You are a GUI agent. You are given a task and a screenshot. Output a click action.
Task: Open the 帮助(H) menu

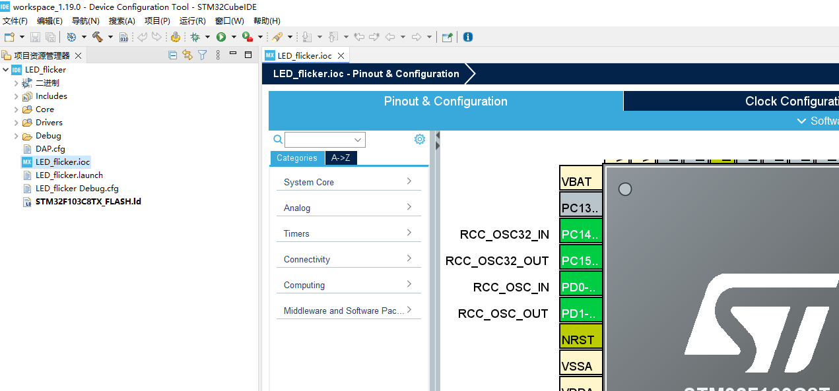(267, 21)
